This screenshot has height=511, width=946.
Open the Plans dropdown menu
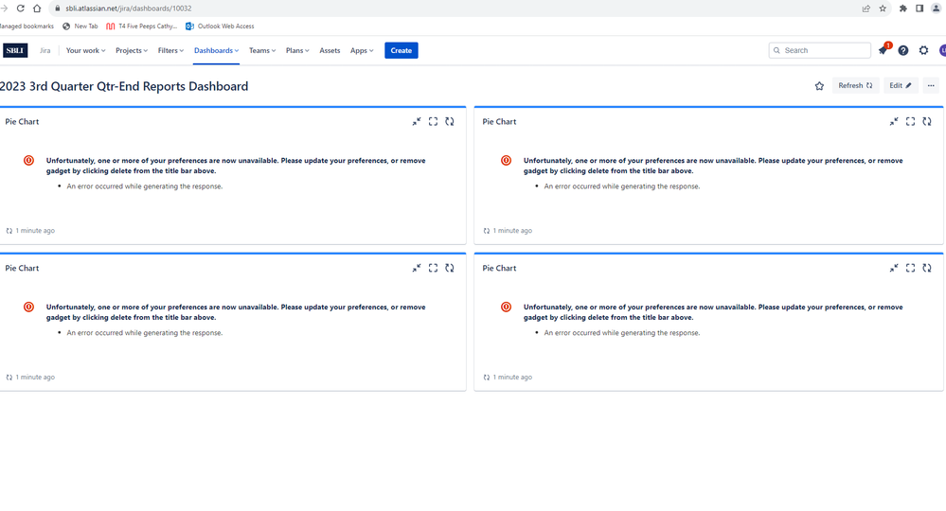(x=297, y=50)
